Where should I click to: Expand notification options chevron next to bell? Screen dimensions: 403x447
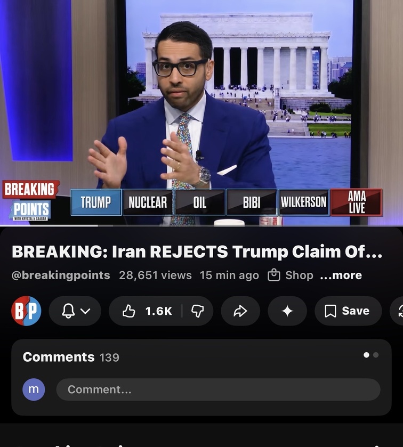[85, 311]
